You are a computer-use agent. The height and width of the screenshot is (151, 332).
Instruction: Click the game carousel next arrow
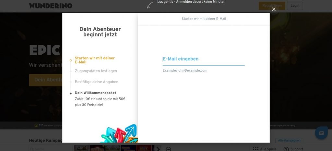[158, 148]
